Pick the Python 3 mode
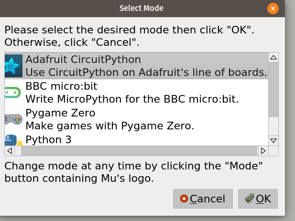This screenshot has width=295, height=221. pos(48,140)
